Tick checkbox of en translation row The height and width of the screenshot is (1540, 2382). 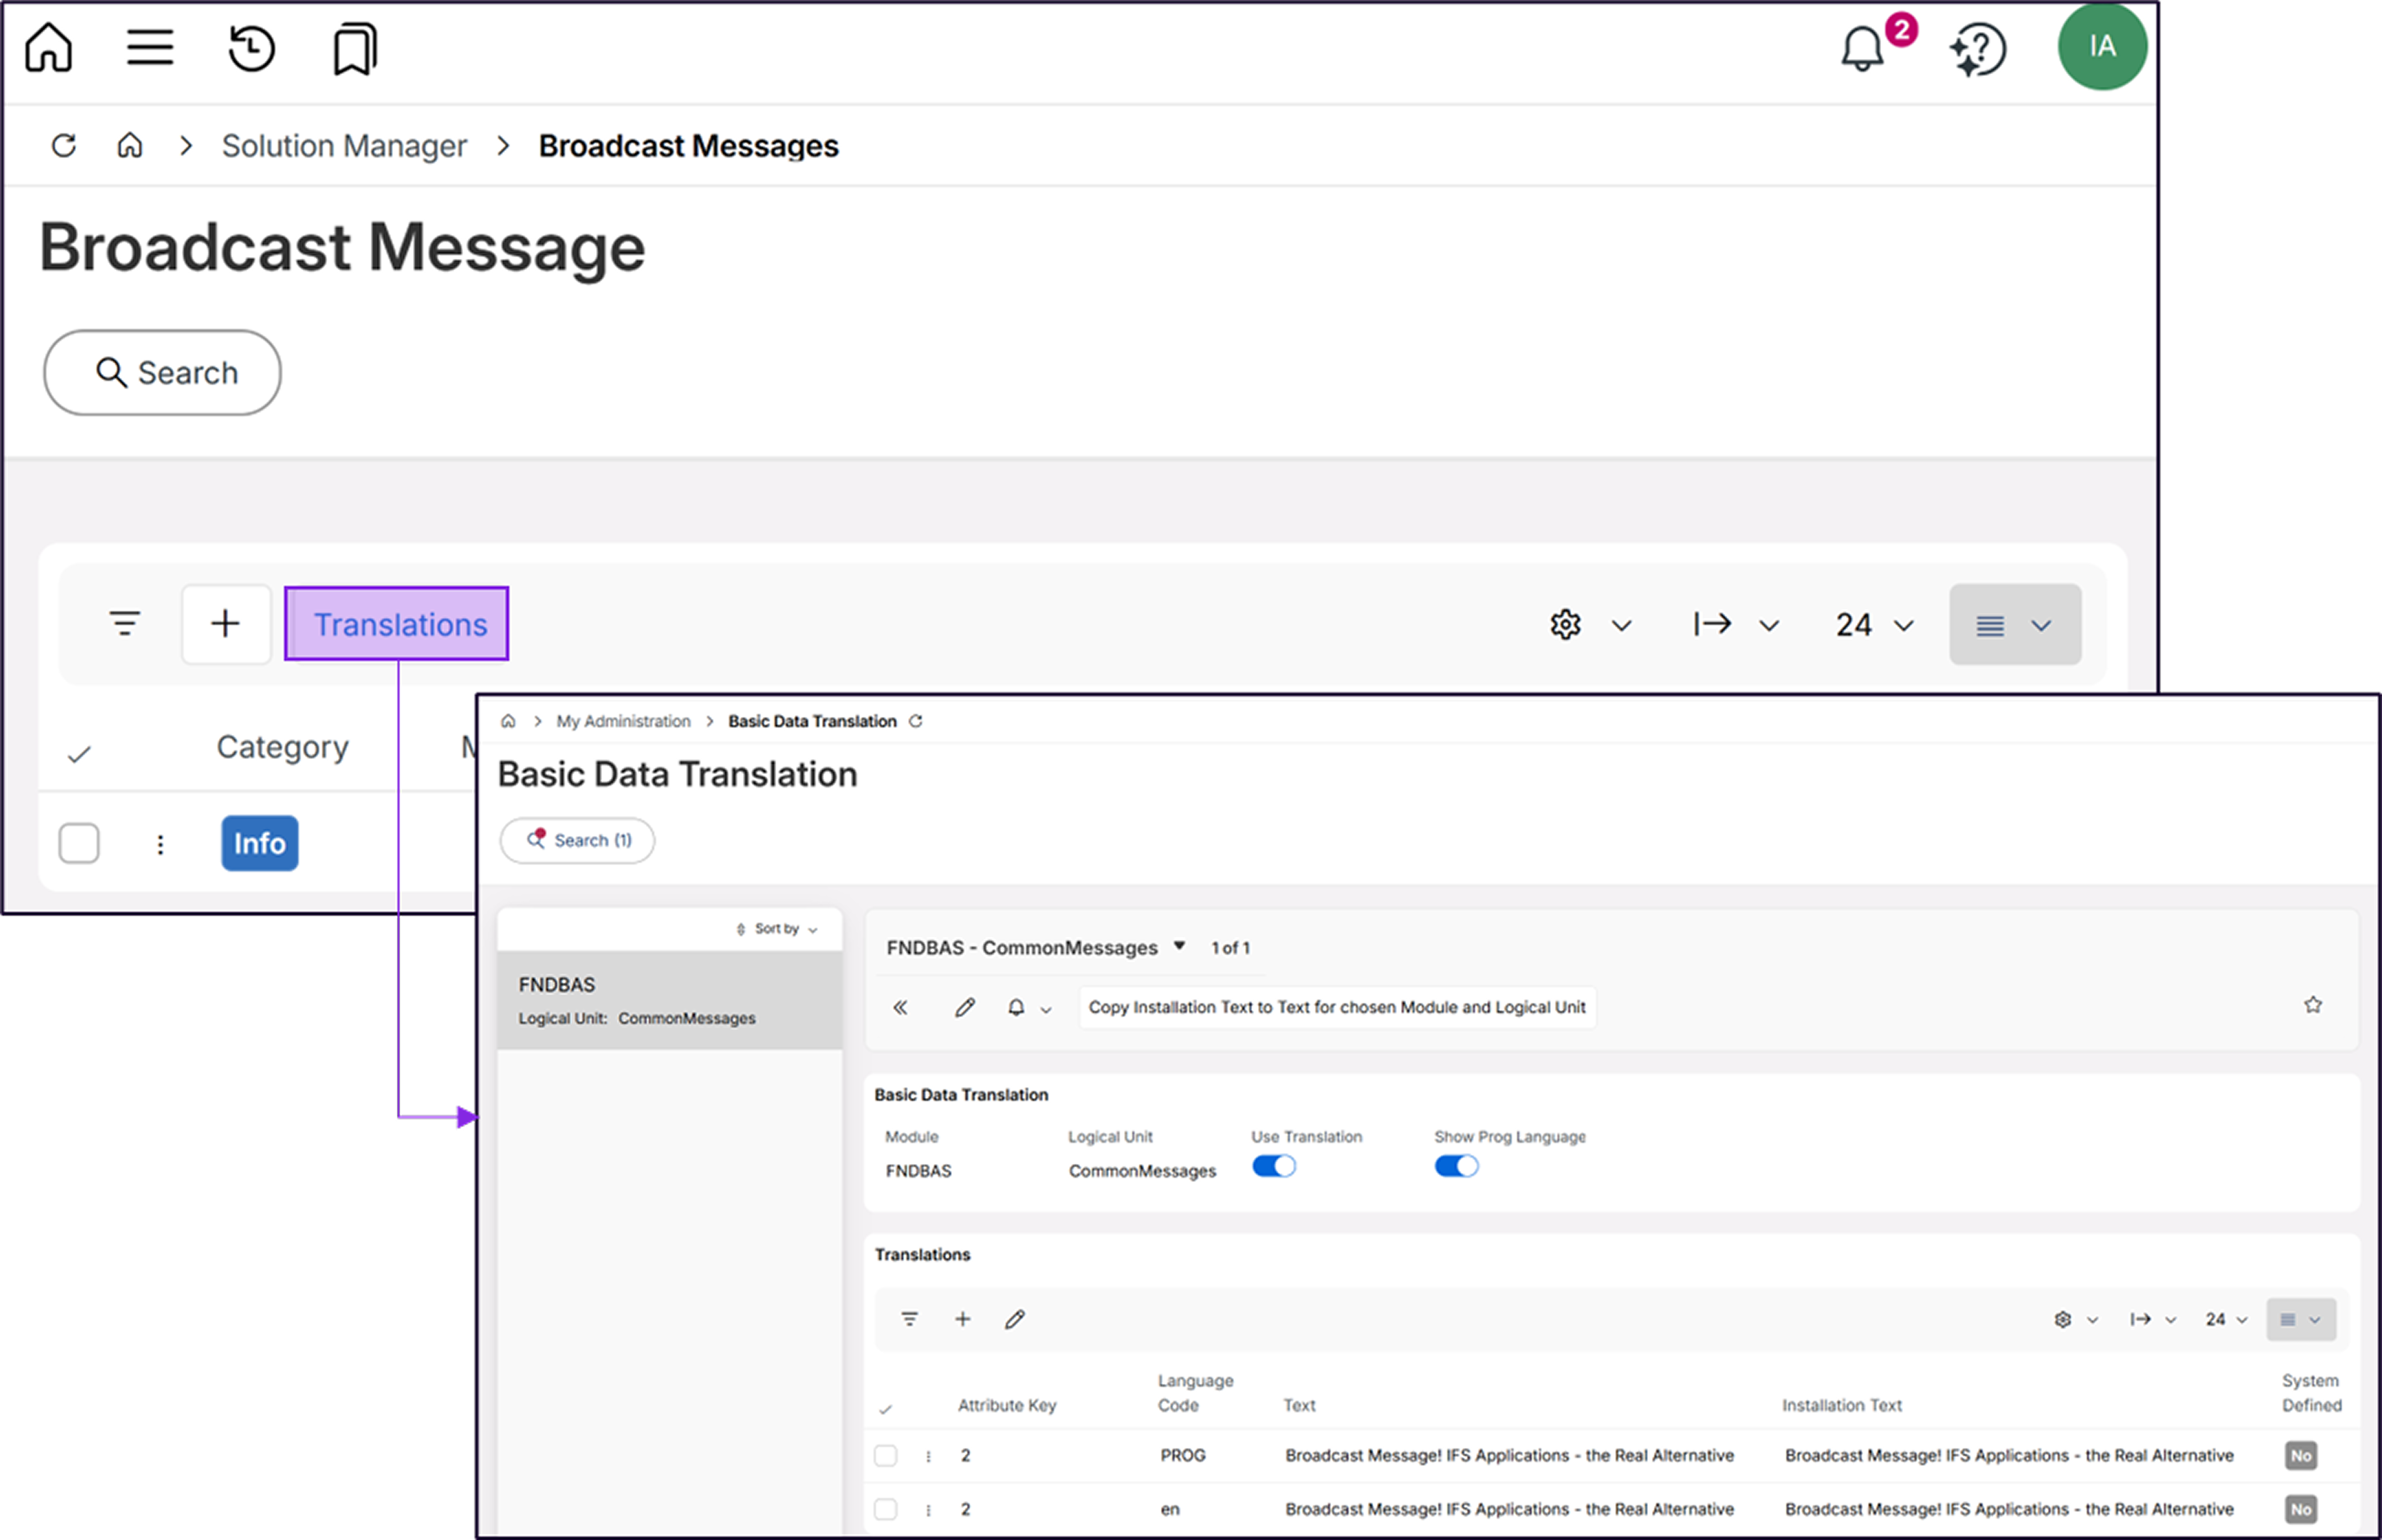[x=886, y=1509]
